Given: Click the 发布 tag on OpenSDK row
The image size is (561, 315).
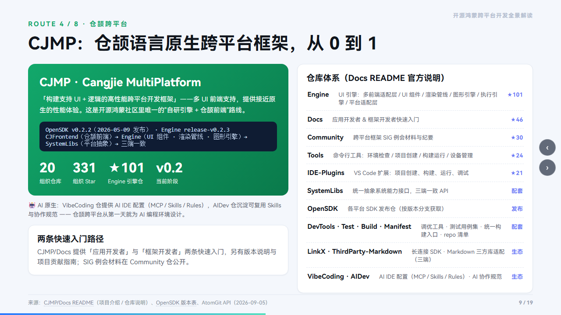Looking at the screenshot, I should point(517,209).
